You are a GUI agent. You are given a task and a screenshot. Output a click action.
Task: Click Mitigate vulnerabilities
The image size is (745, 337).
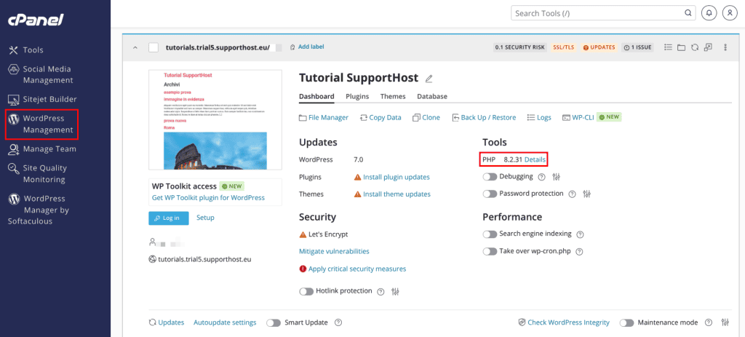pos(334,251)
